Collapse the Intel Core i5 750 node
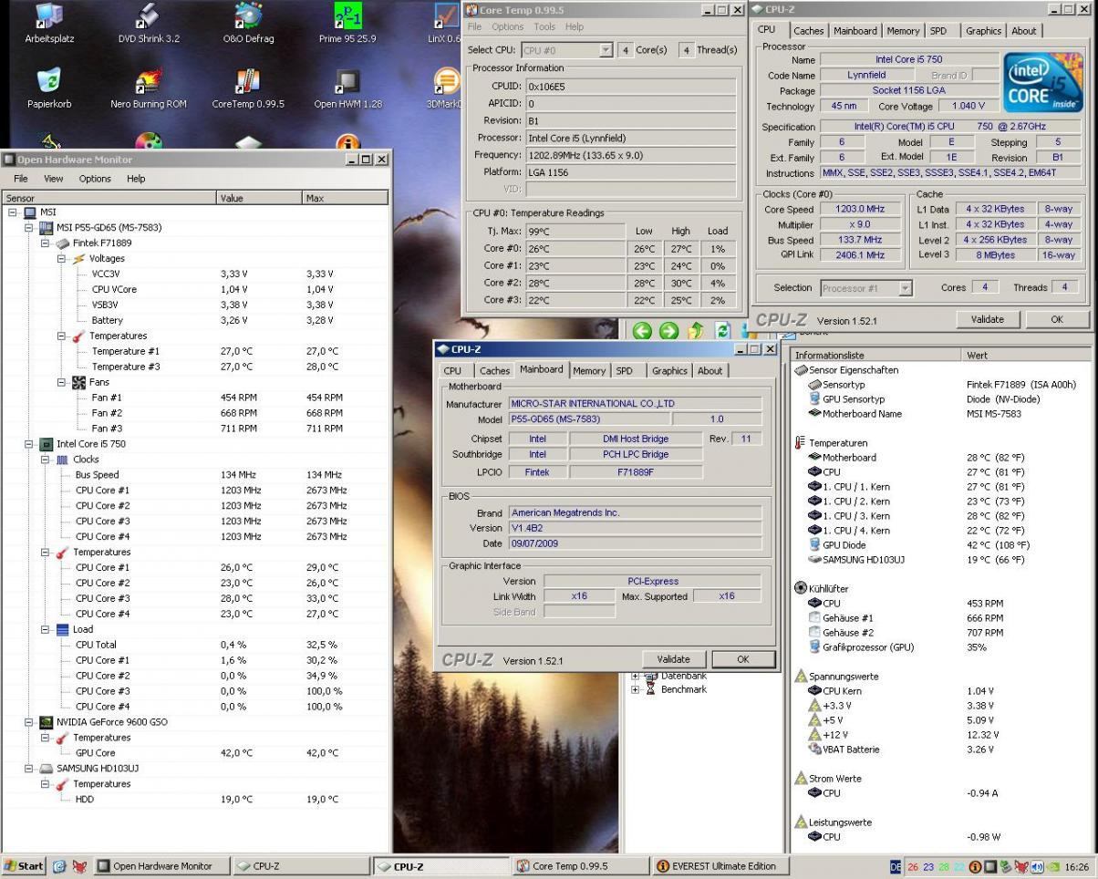 (x=29, y=444)
